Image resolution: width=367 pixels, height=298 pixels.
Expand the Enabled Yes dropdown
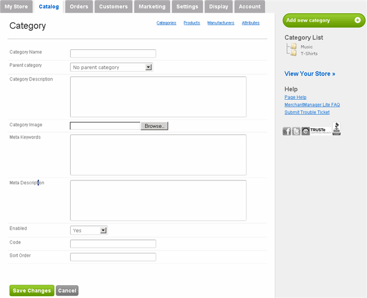[x=103, y=230]
